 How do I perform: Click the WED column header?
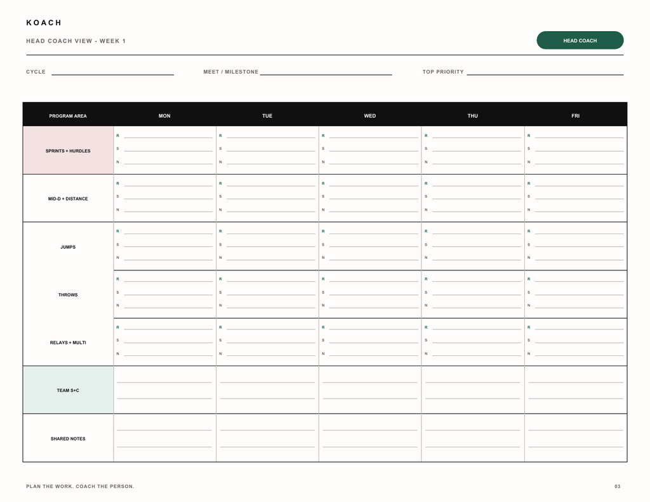(370, 116)
